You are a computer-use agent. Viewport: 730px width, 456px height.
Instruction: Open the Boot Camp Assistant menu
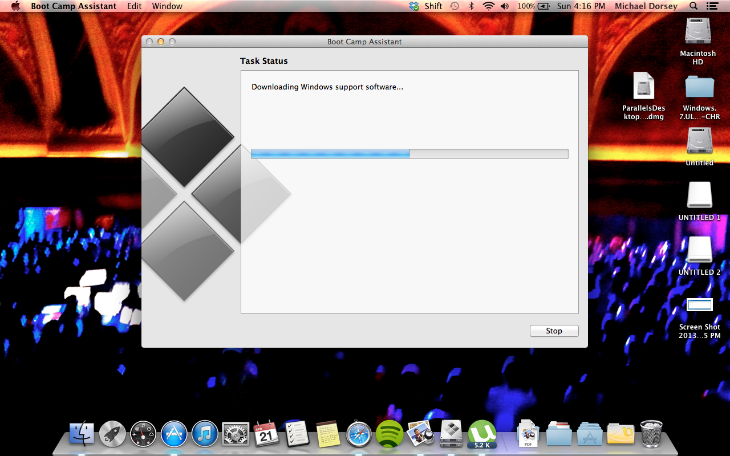(74, 6)
